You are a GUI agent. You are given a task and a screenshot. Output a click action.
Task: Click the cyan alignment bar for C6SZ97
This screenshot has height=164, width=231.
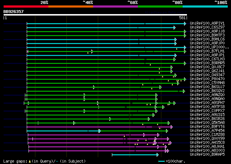tap(100, 27)
